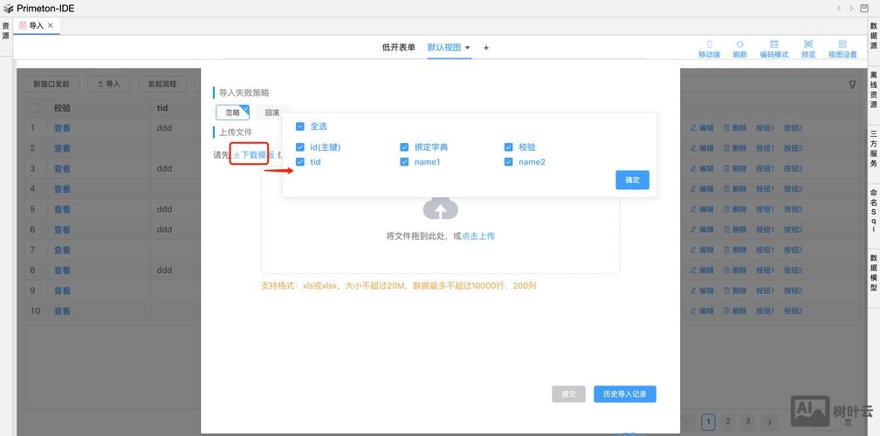Toggle the 全选 select-all checkbox

pyautogui.click(x=299, y=126)
